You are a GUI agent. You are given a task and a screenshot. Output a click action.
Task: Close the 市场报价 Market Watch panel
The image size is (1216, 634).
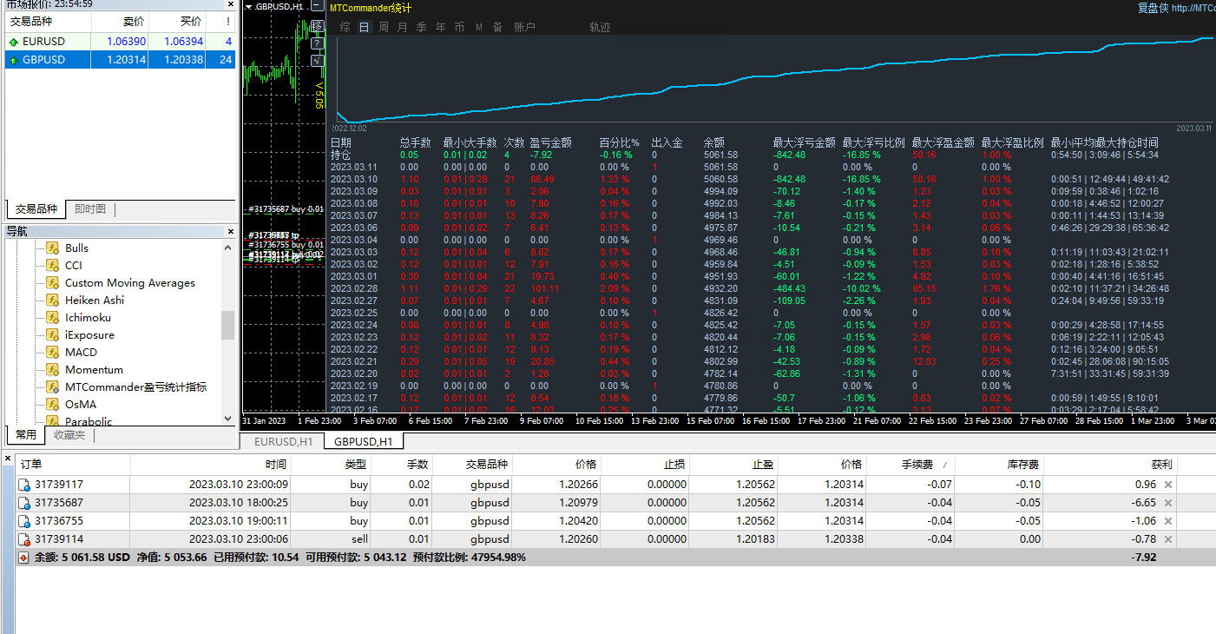231,4
